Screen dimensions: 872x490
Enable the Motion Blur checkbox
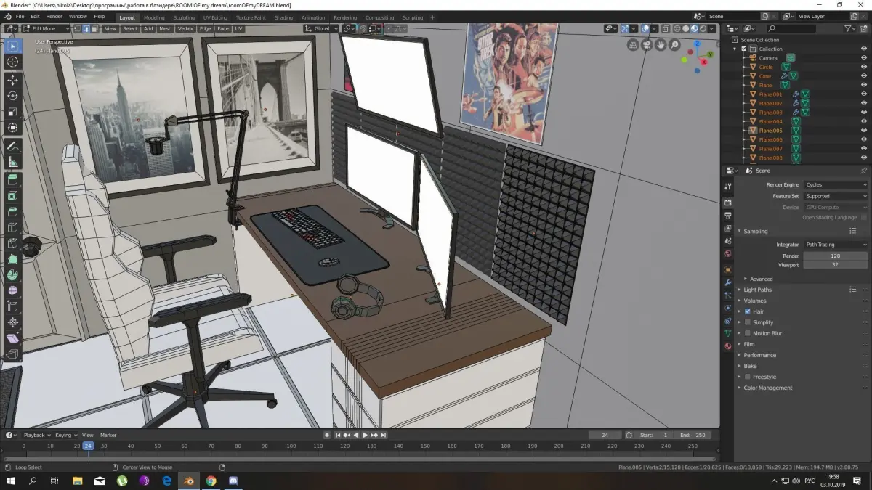coord(747,333)
